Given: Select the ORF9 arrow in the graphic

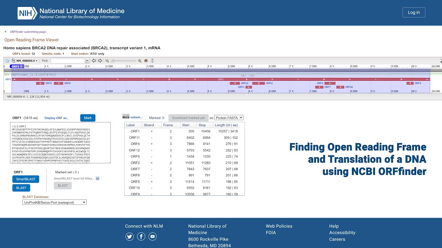Looking at the screenshot, I should (x=410, y=83).
